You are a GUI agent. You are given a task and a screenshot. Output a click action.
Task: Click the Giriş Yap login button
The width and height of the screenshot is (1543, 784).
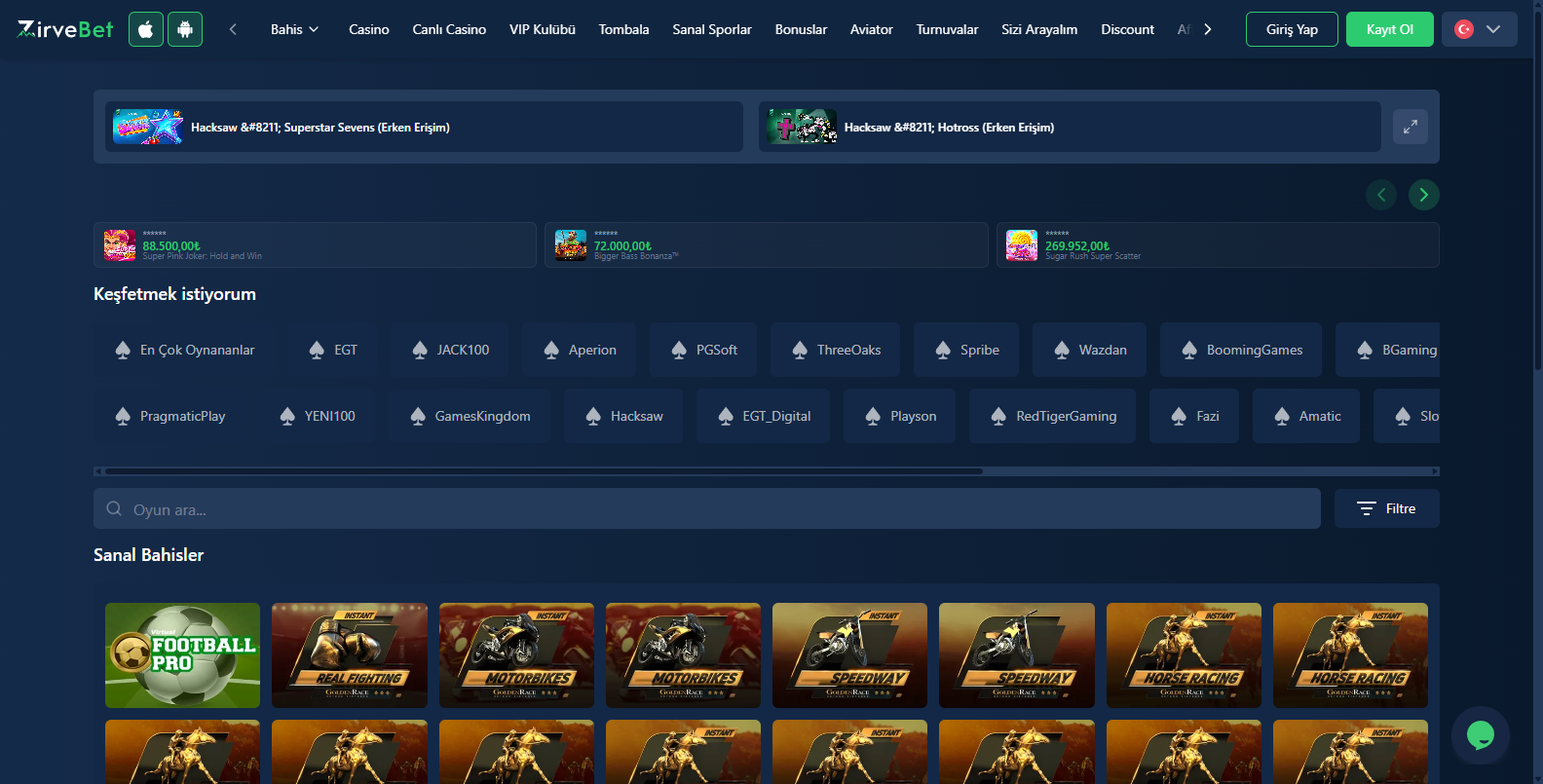click(1292, 29)
